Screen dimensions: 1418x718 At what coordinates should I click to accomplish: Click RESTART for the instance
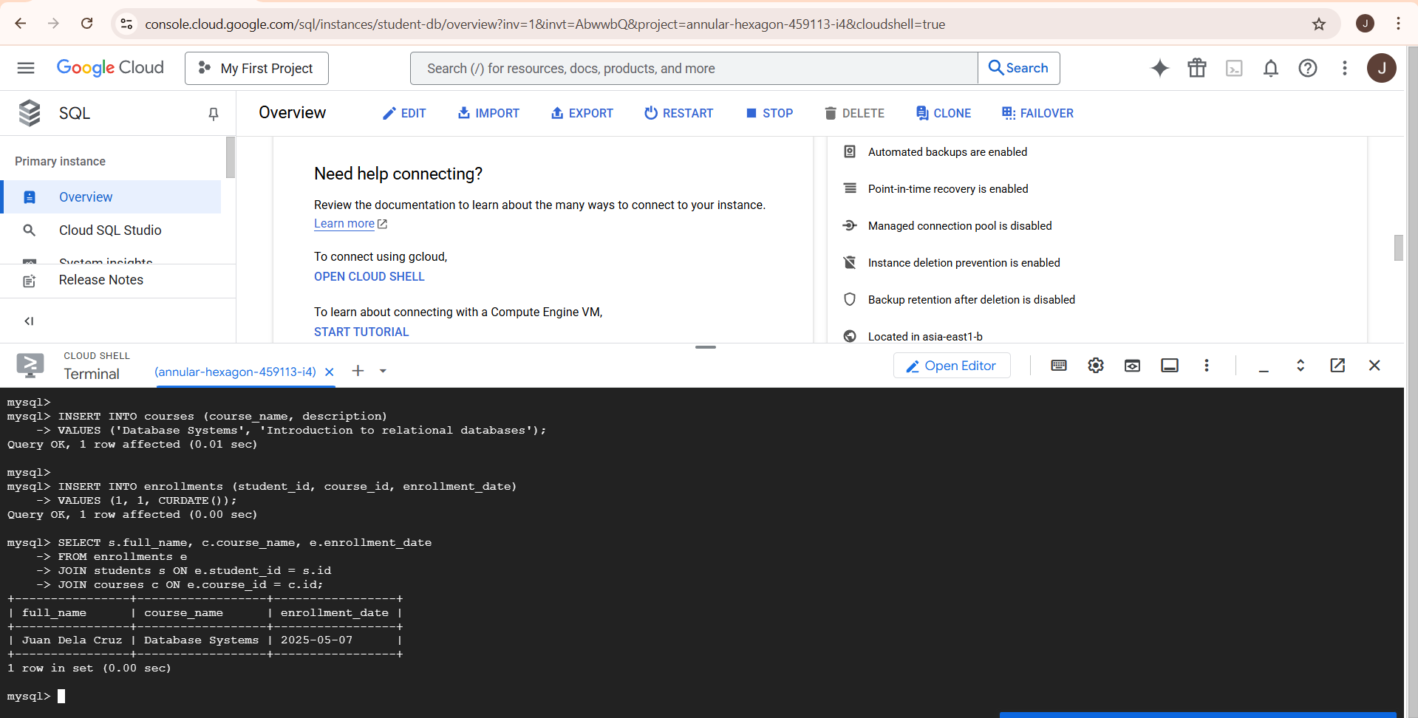(x=678, y=113)
